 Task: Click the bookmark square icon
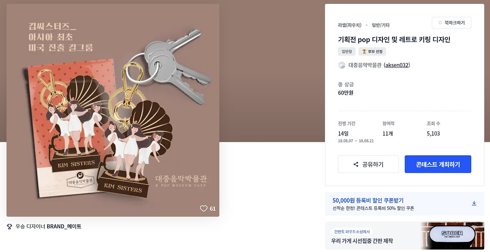tap(440, 23)
